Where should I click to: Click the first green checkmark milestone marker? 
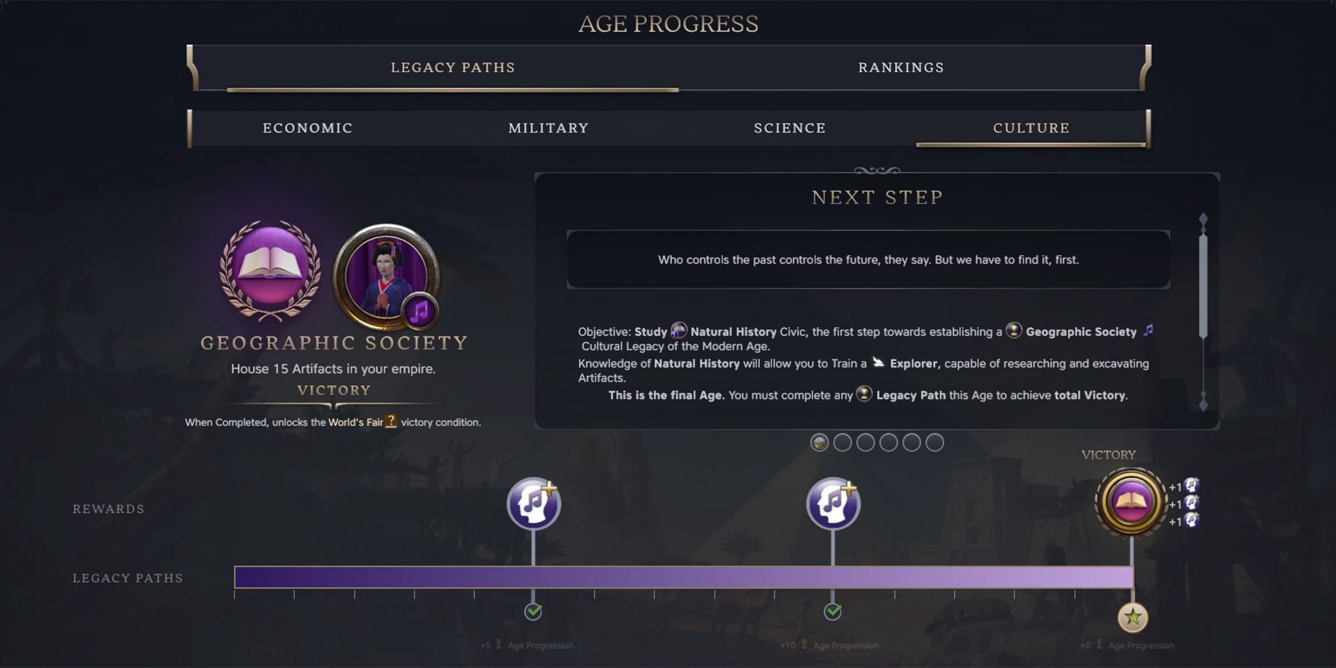[x=533, y=611]
